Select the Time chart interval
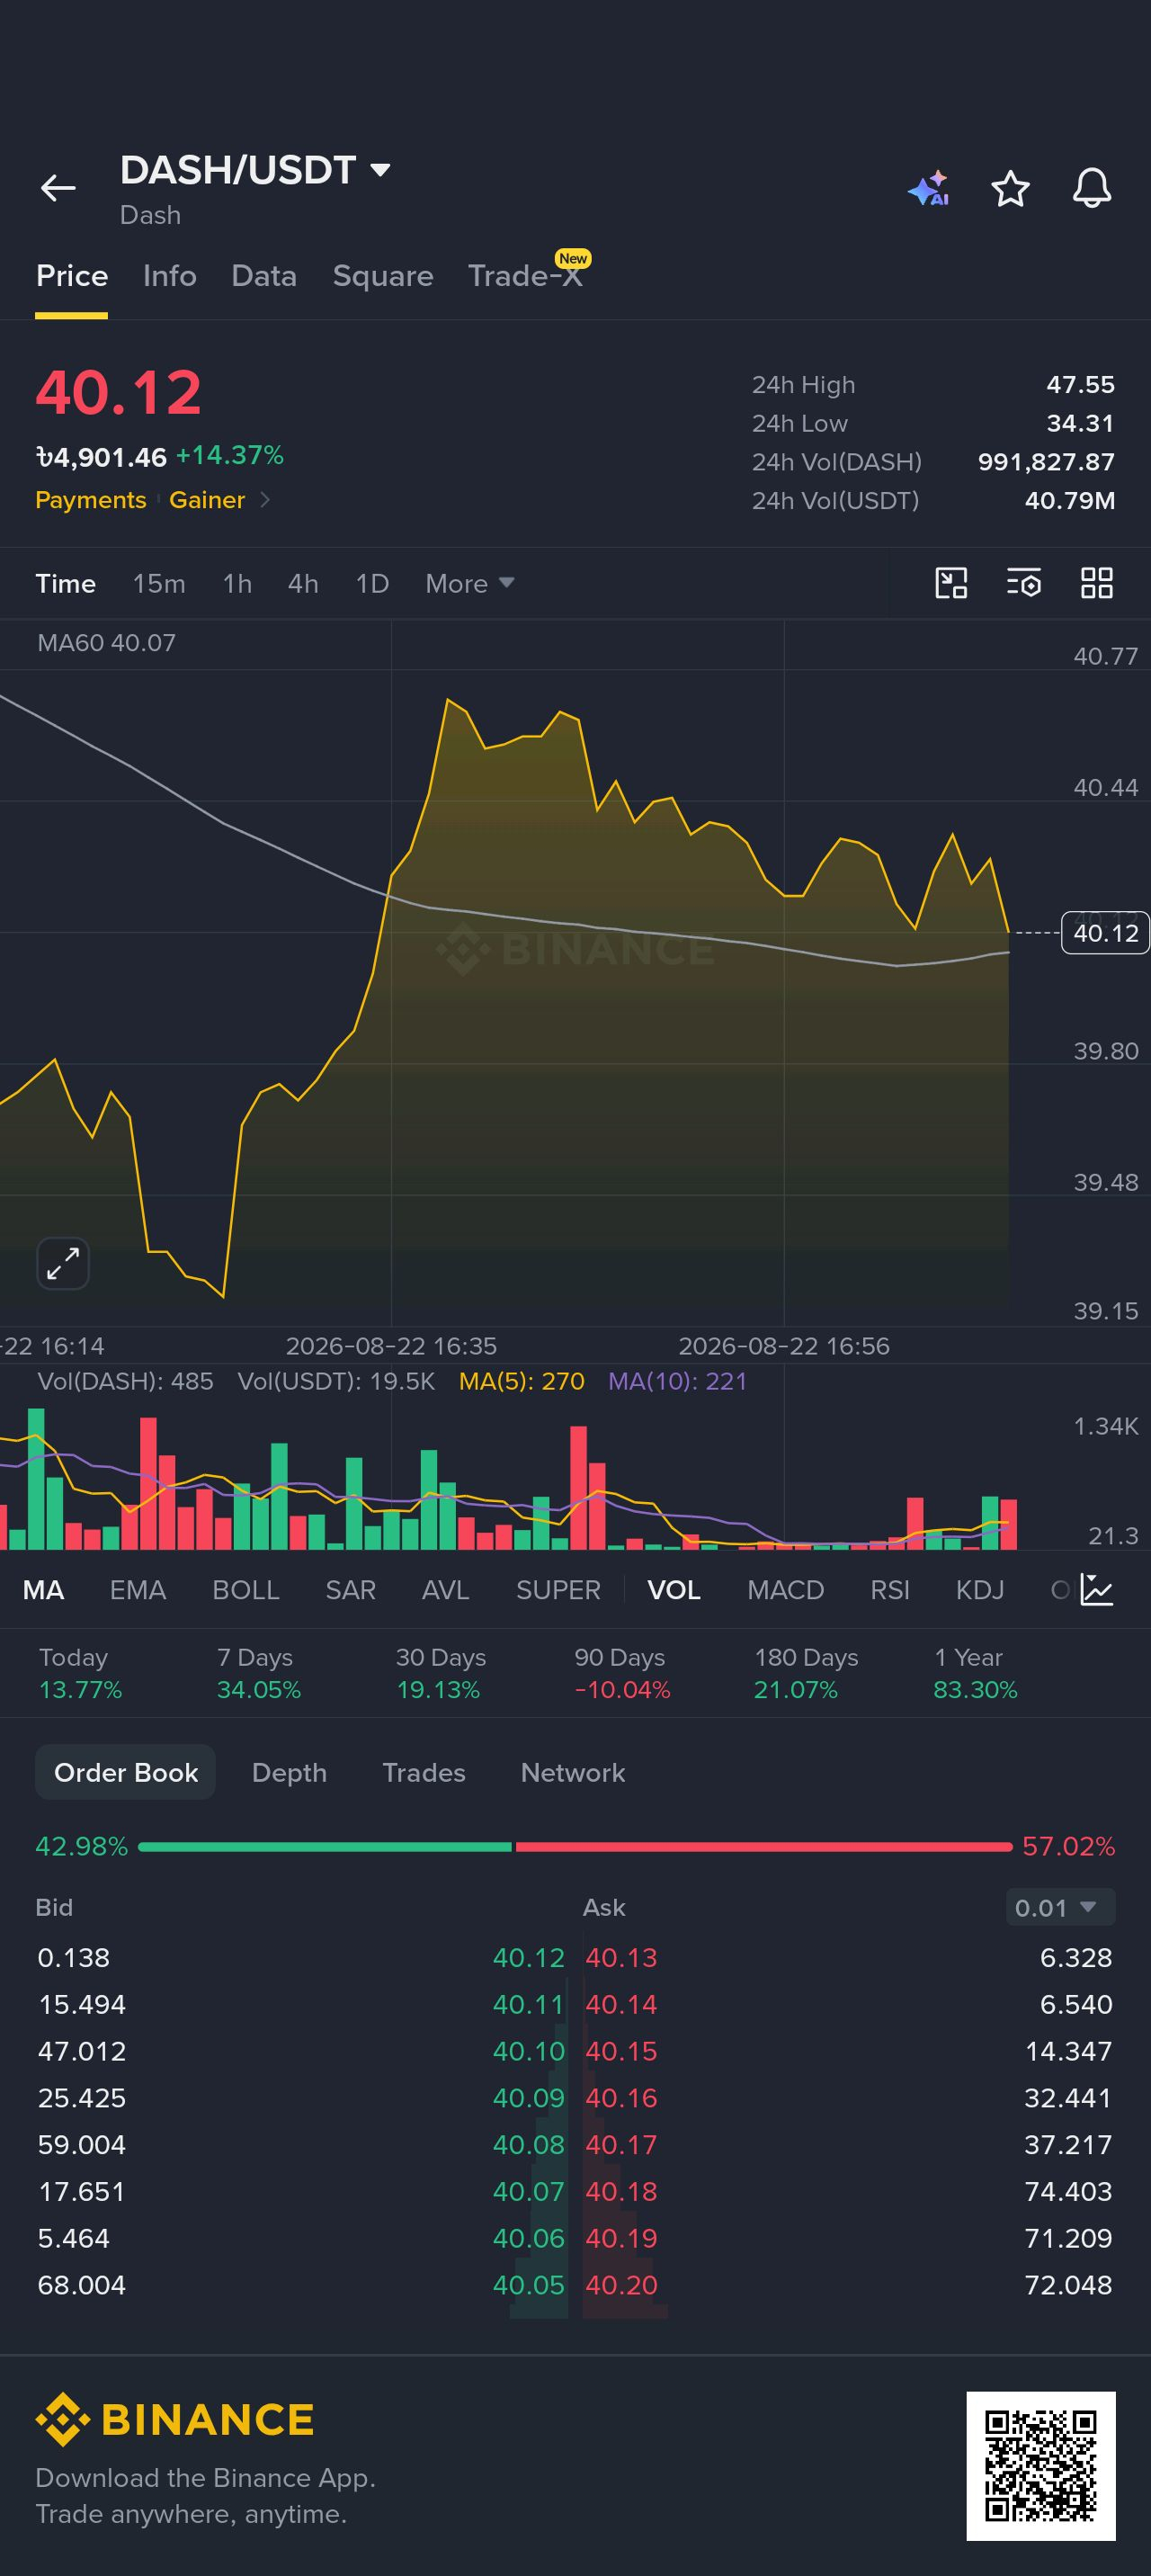The height and width of the screenshot is (2576, 1151). coord(66,583)
